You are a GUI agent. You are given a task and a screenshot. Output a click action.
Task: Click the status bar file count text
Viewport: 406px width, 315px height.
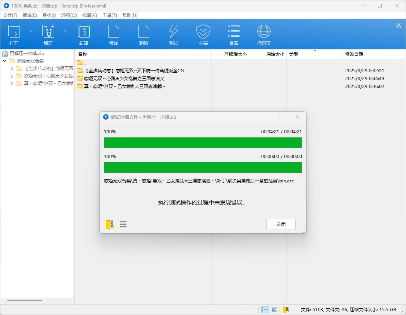tap(348, 310)
